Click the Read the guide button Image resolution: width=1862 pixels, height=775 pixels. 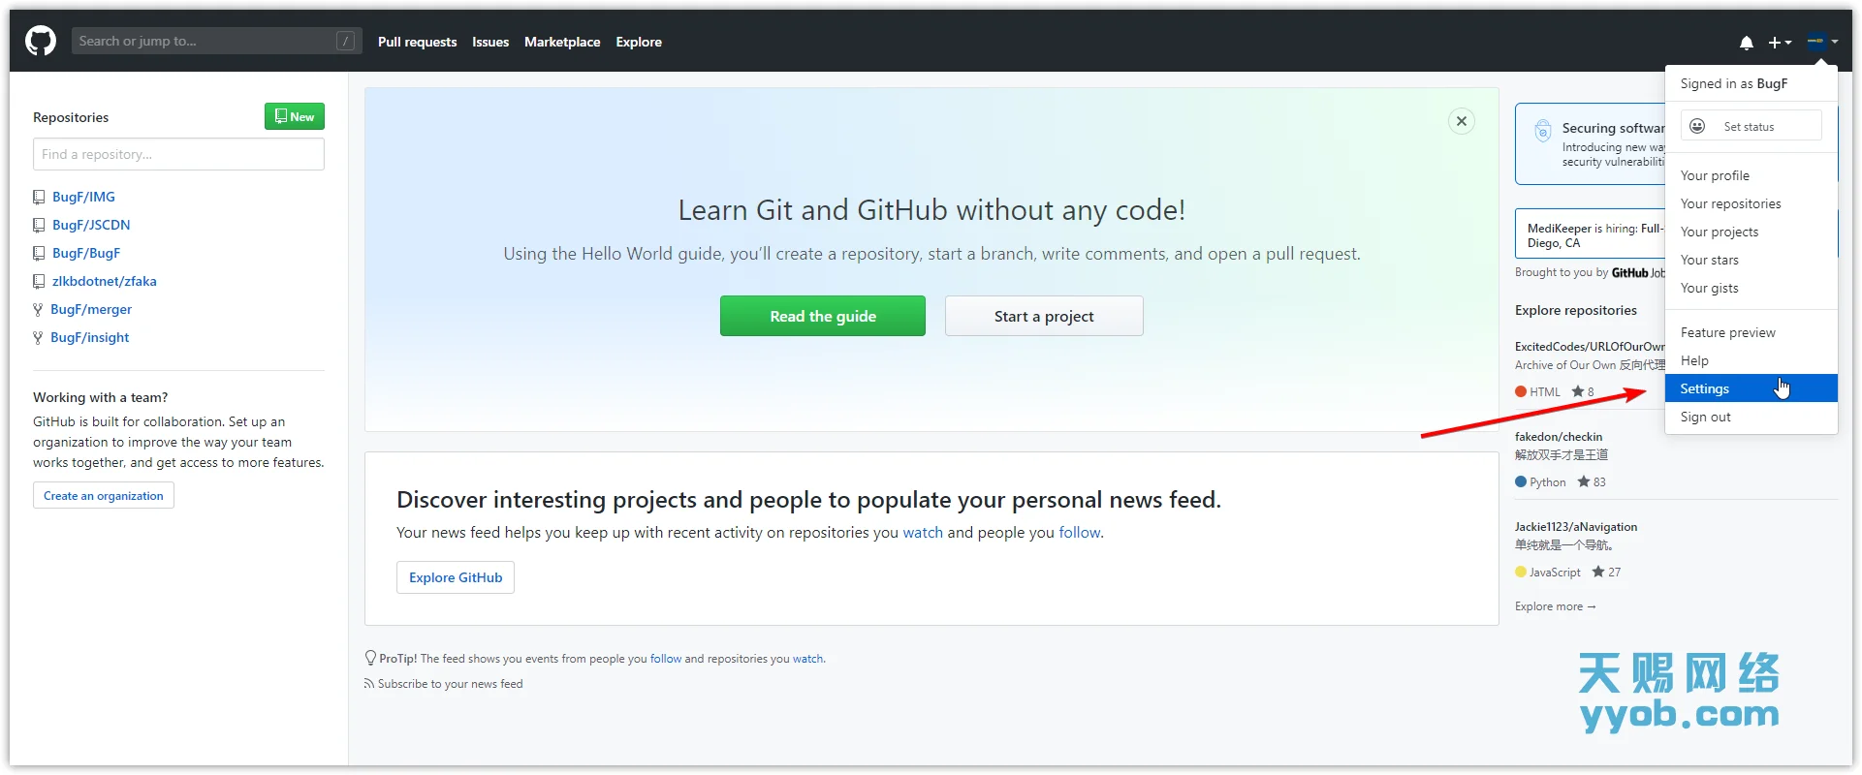pyautogui.click(x=823, y=316)
